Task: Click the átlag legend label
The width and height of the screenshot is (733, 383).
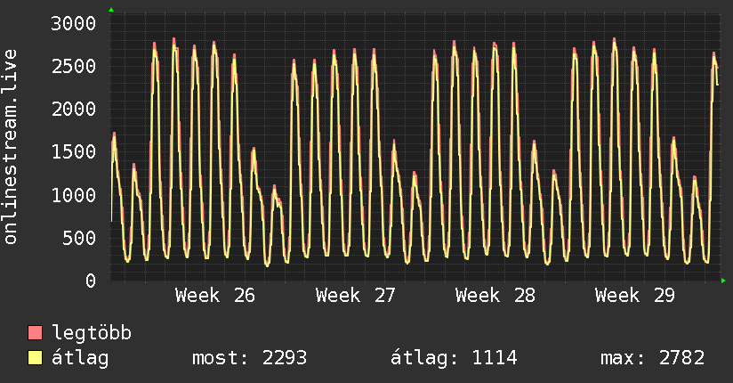Action: tap(80, 358)
